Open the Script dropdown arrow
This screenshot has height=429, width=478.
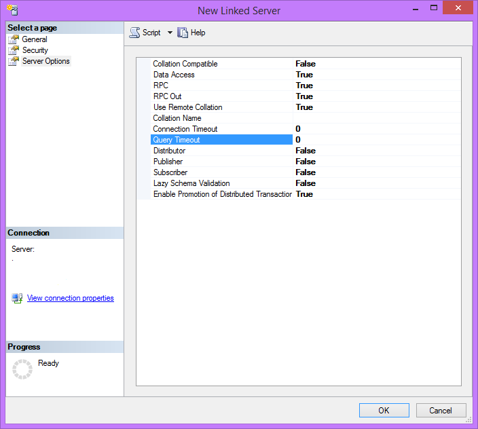coord(170,33)
